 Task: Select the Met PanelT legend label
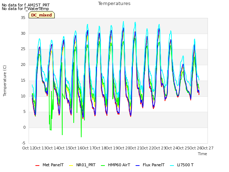click(53, 165)
